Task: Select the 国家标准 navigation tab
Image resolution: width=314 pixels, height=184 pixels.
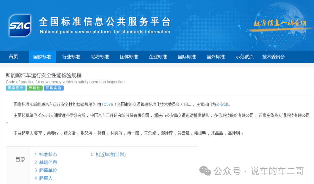Action: point(42,57)
